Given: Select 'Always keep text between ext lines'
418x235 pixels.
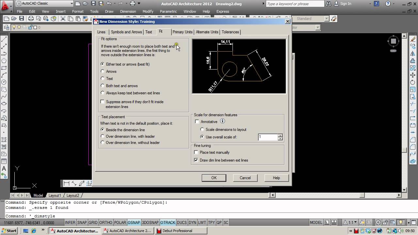Looking at the screenshot, I should (103, 93).
